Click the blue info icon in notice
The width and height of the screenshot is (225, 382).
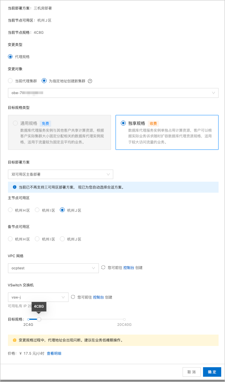[x=15, y=187]
